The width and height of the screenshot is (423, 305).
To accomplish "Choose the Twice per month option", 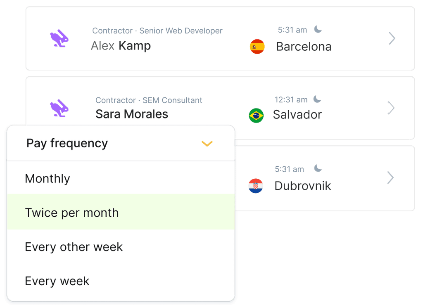I will (72, 213).
